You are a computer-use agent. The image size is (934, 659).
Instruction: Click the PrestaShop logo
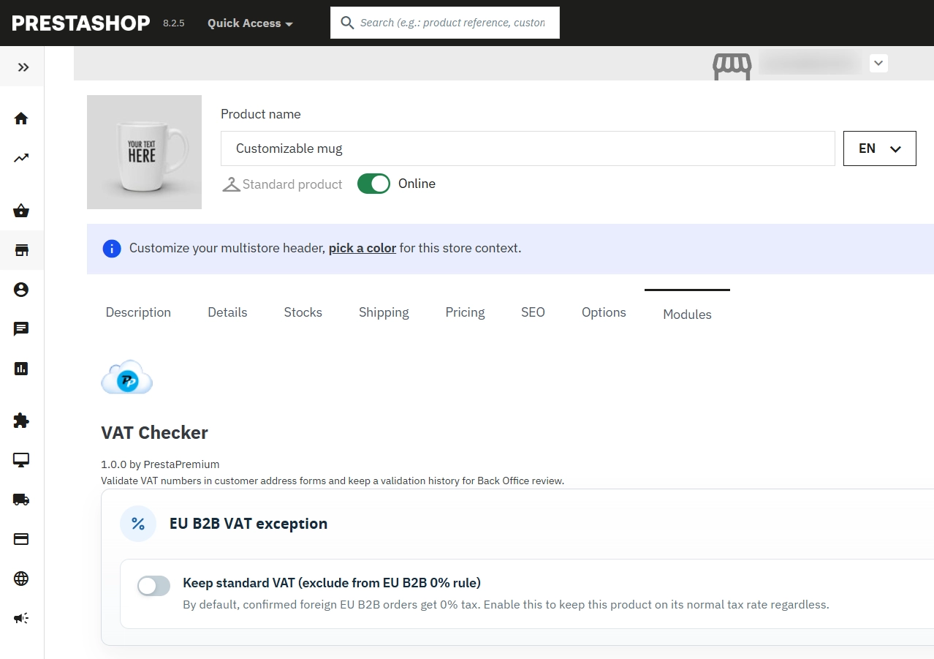(81, 23)
